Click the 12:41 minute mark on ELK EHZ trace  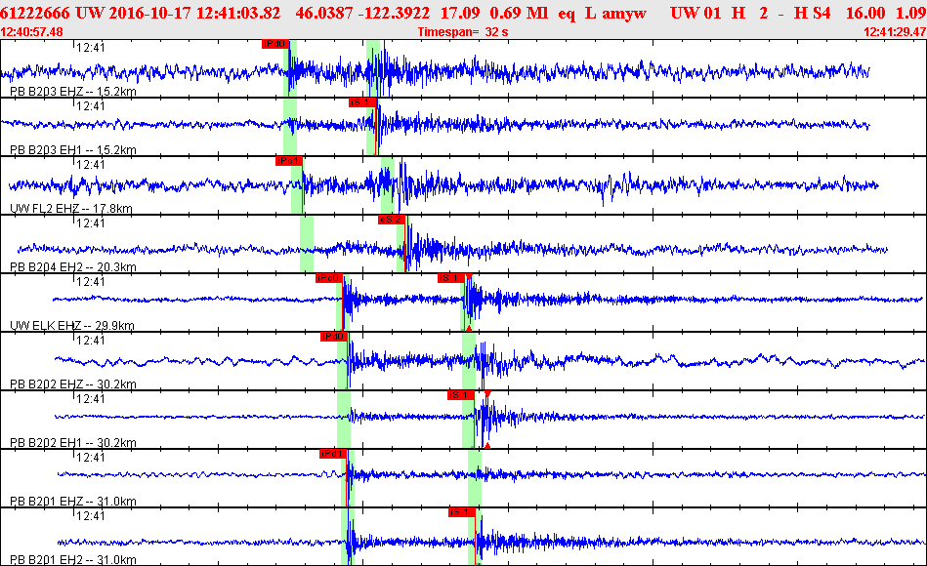coord(91,282)
